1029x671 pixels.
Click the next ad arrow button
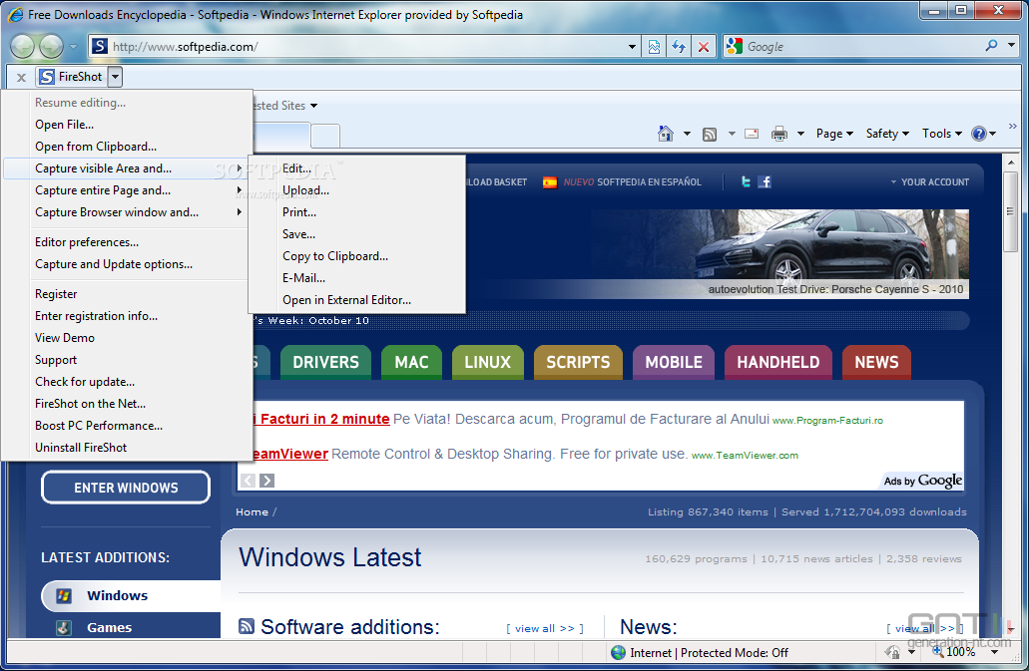pos(266,481)
